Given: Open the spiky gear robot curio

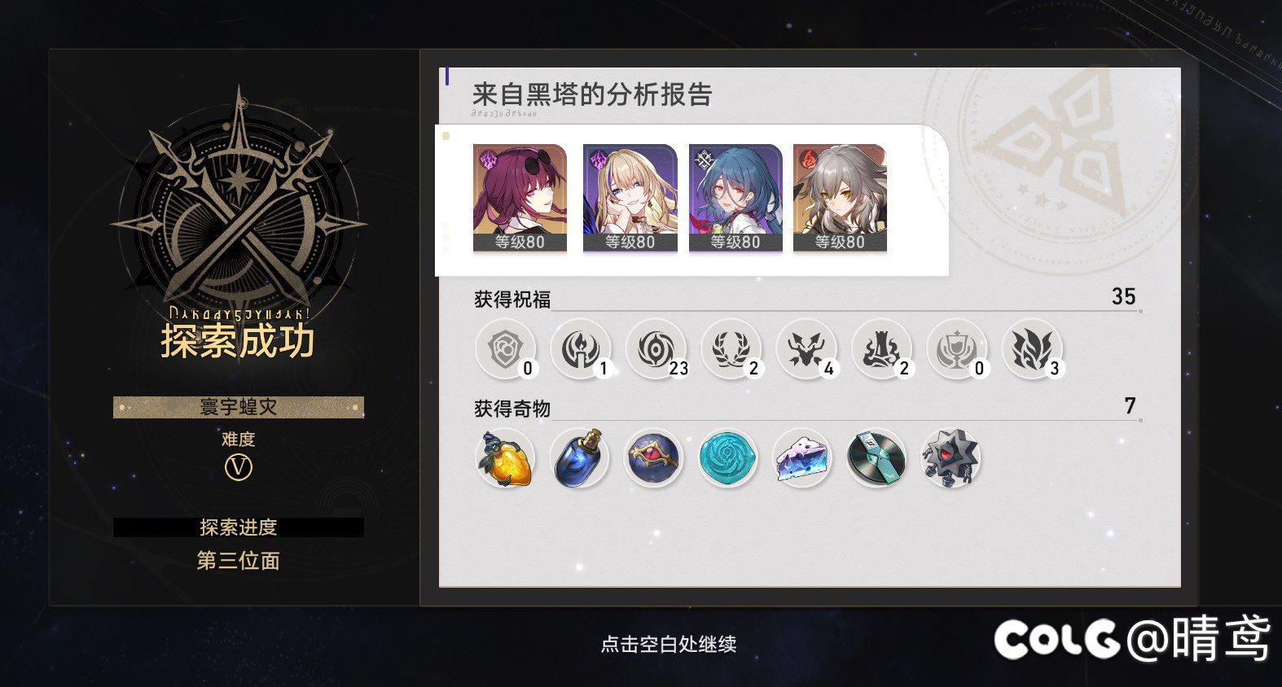Looking at the screenshot, I should pyautogui.click(x=951, y=458).
